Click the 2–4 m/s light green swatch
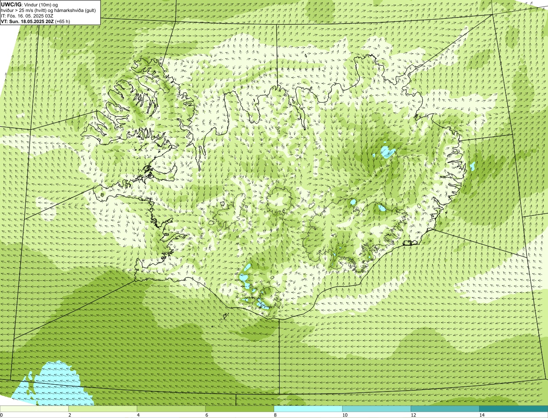Viewport: 548px width, 418px height. (103, 409)
